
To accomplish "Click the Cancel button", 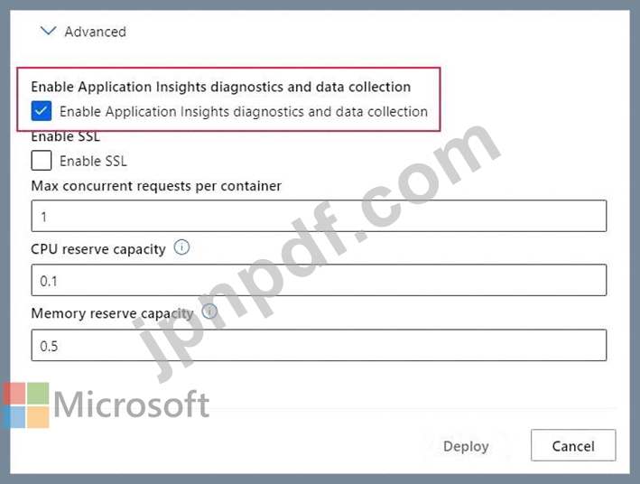I will click(573, 445).
